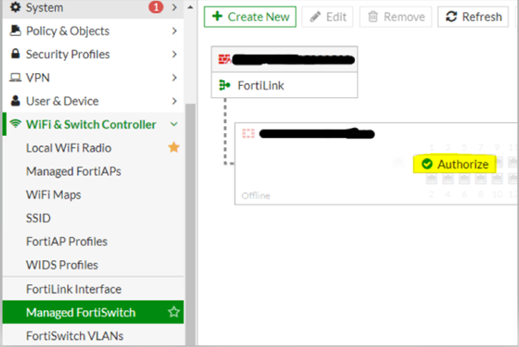Viewport: 519px width, 347px height.
Task: Open FortiLink Interface page
Action: 93,289
